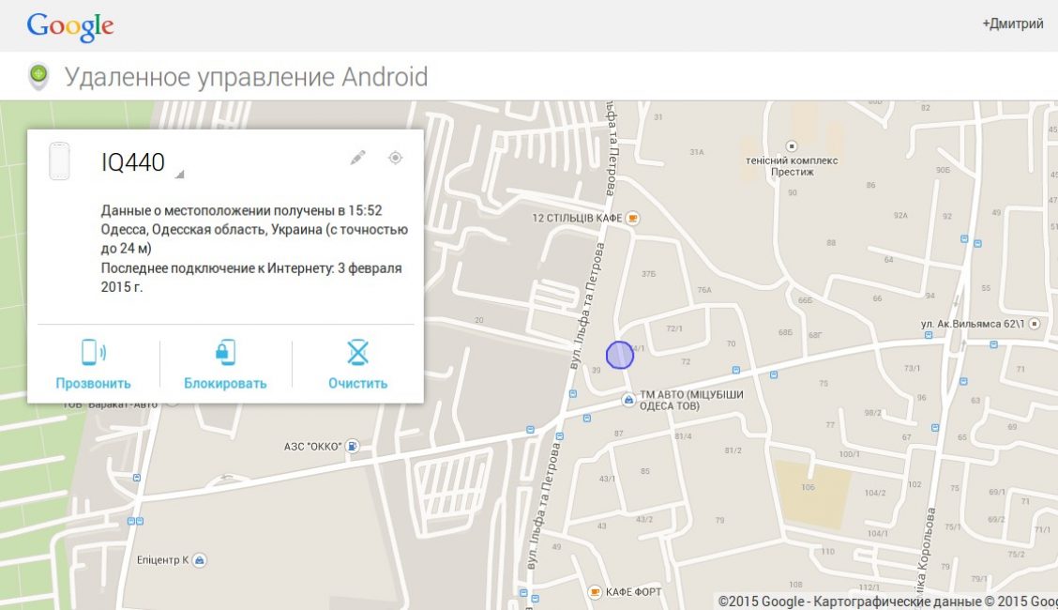The height and width of the screenshot is (610, 1058).
Task: Click the Android Device Manager pin icon
Action: point(38,76)
